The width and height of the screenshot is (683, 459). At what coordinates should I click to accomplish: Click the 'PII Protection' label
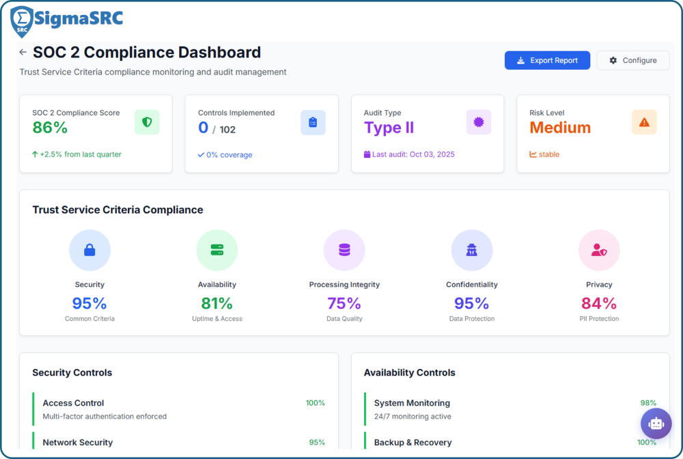click(x=599, y=319)
